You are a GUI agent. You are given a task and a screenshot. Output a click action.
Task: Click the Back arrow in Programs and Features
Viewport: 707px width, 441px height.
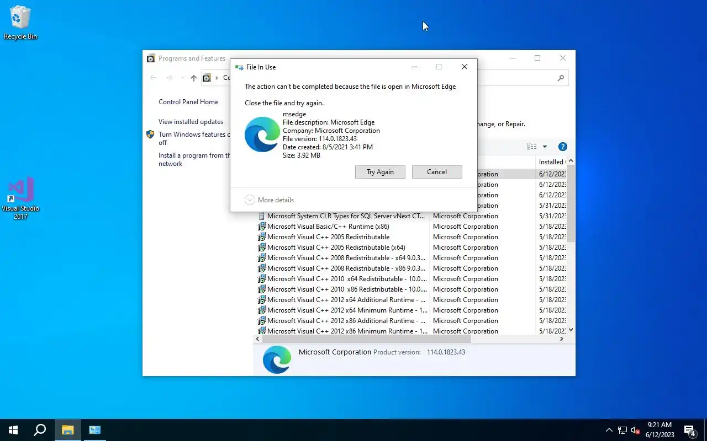[154, 78]
